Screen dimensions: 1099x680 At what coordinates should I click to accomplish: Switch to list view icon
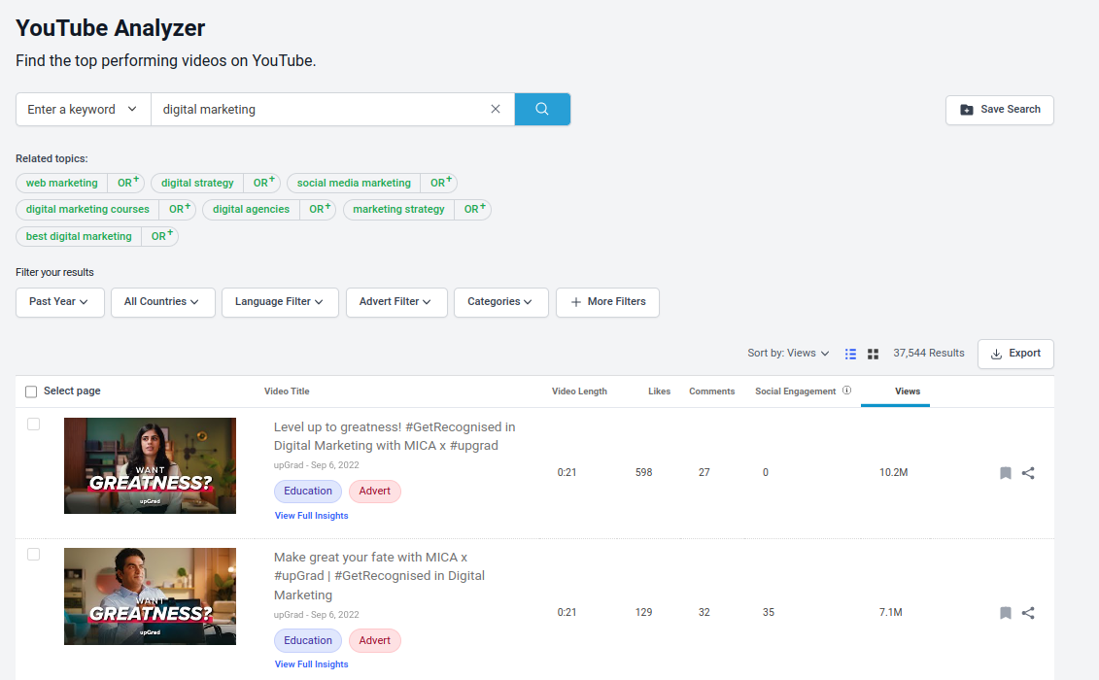coord(850,354)
